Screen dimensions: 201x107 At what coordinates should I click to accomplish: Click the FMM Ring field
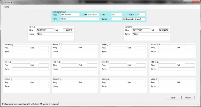[x=69, y=82]
